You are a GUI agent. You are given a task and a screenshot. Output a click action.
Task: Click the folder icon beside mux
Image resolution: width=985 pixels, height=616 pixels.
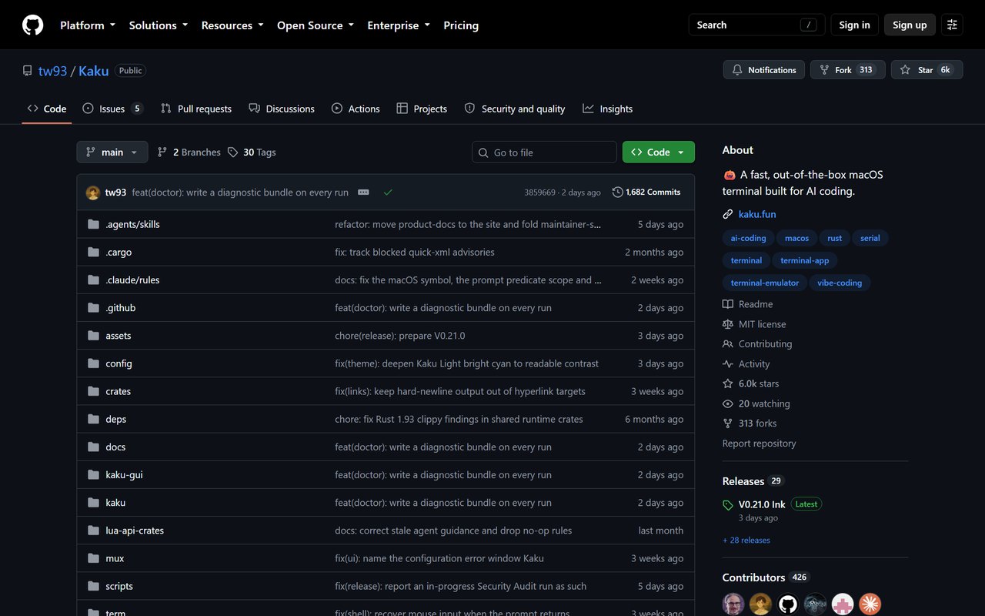tap(94, 558)
